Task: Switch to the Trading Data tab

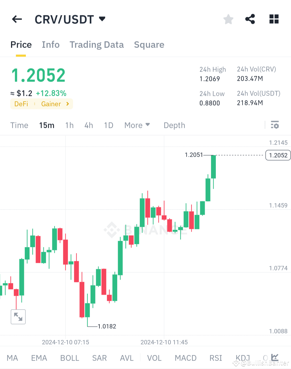Action: pyautogui.click(x=96, y=45)
